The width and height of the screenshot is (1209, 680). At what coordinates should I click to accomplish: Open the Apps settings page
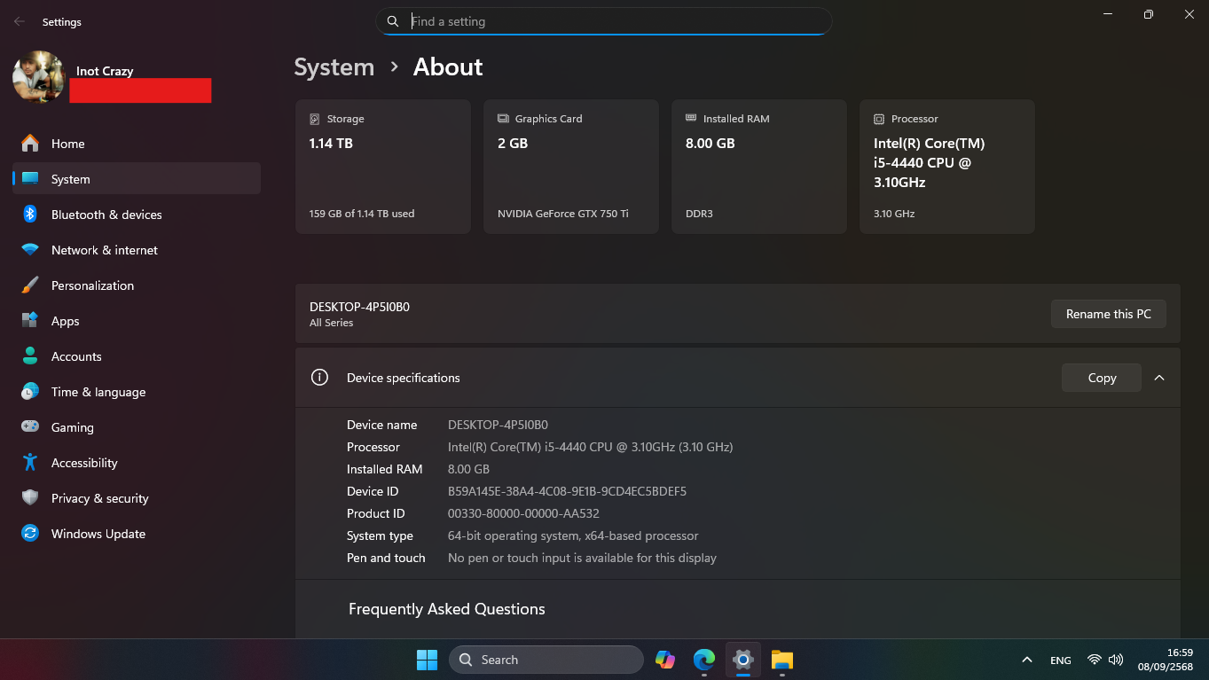click(65, 321)
